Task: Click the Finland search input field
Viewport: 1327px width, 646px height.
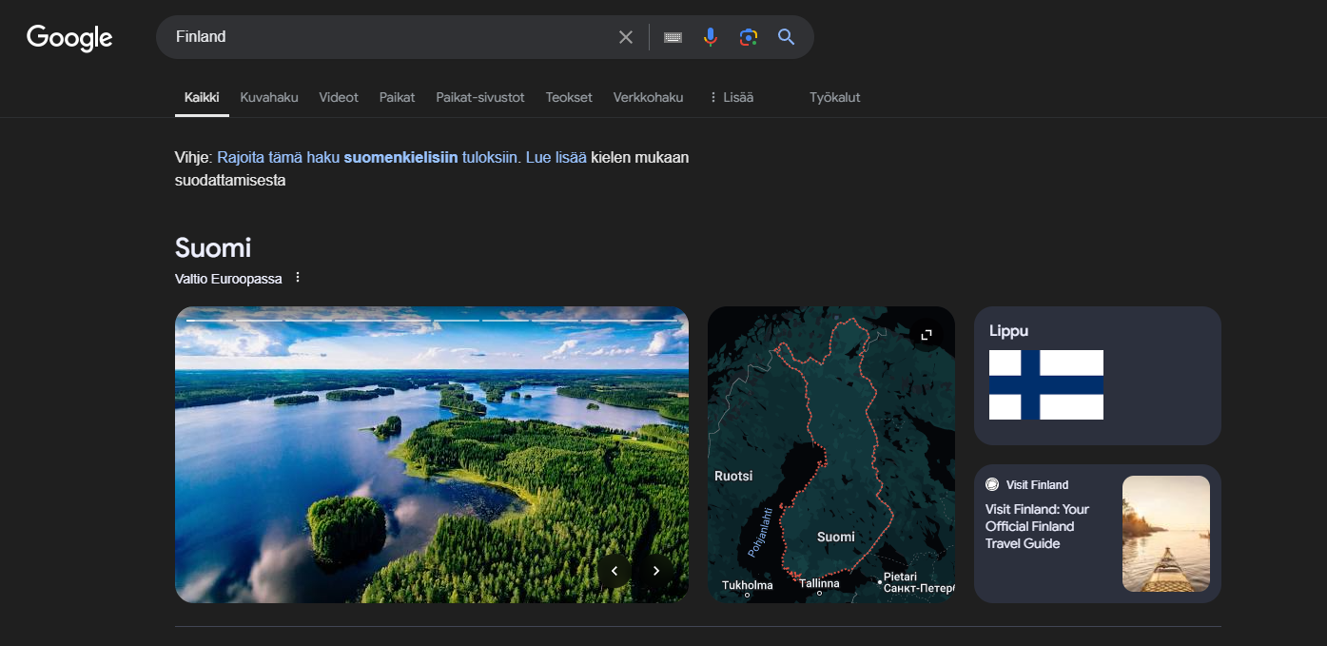Action: 390,37
